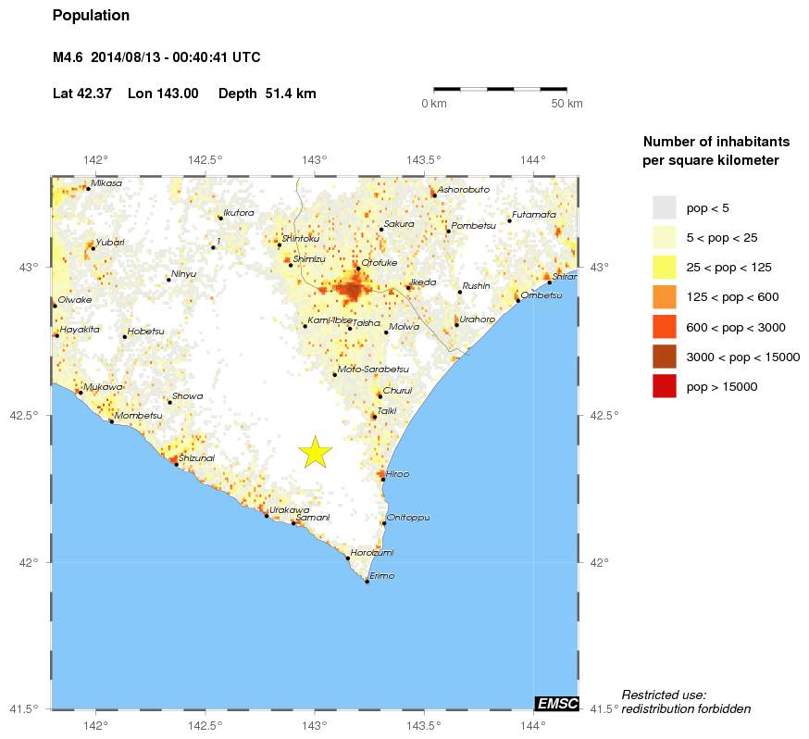Select the 'Mikasa' label
The image size is (809, 739).
point(106,183)
